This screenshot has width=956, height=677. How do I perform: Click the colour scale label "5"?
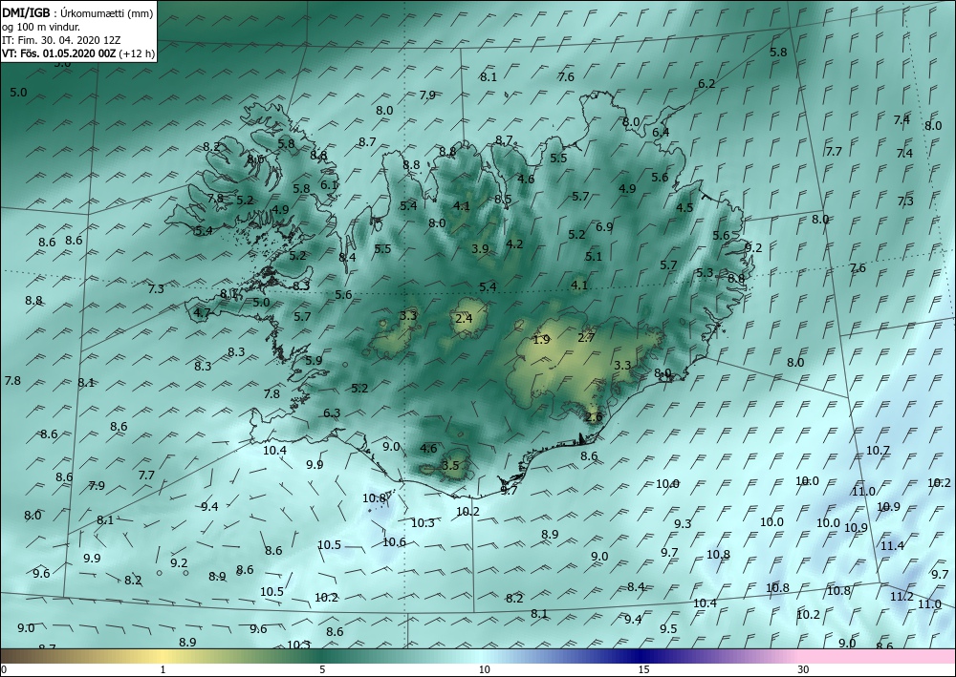click(322, 669)
